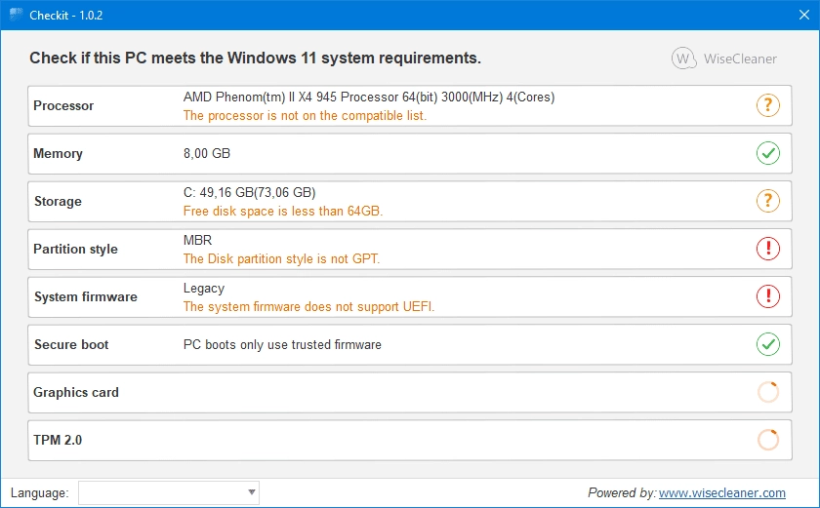Viewport: 820px width, 508px height.
Task: Click the WiseCleaner brand name text
Action: (x=740, y=59)
